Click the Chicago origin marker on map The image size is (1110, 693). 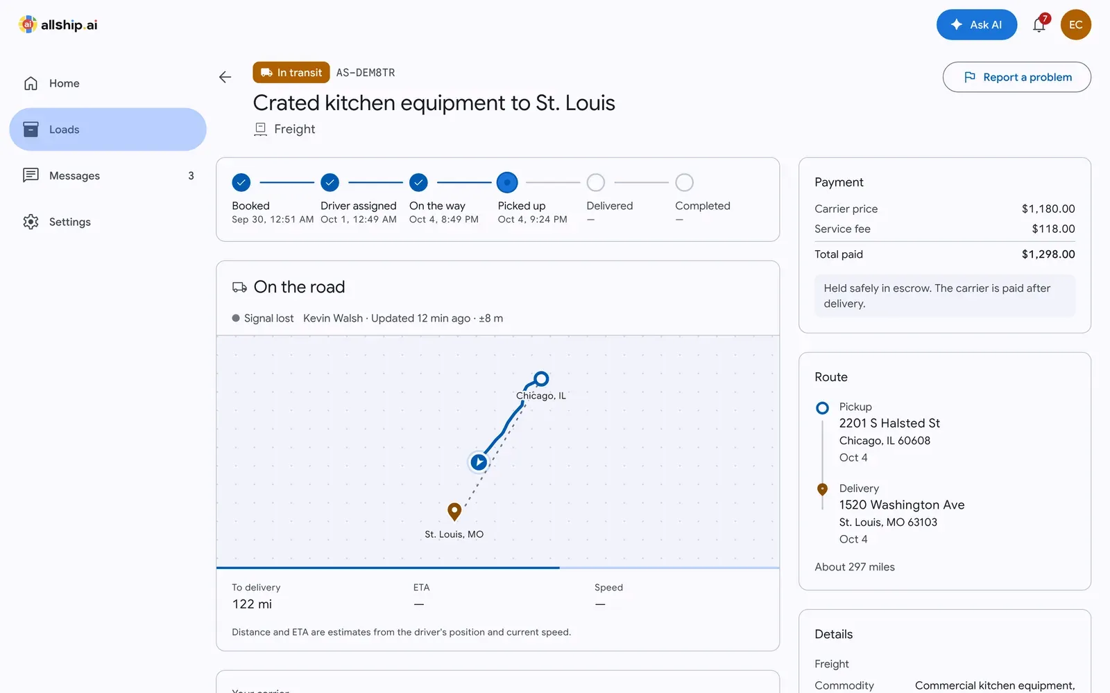(x=541, y=378)
